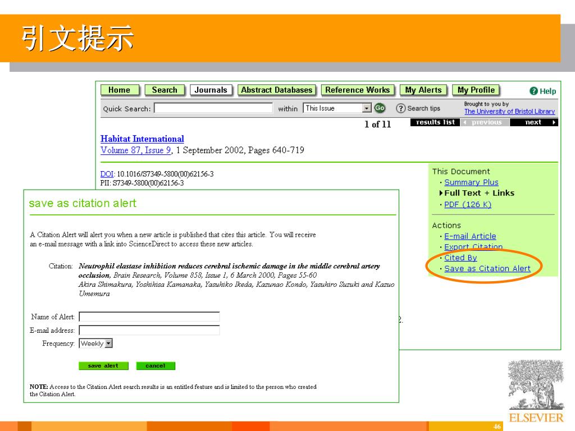Open the Weekly frequency dropdown
The height and width of the screenshot is (431, 575).
[x=95, y=343]
